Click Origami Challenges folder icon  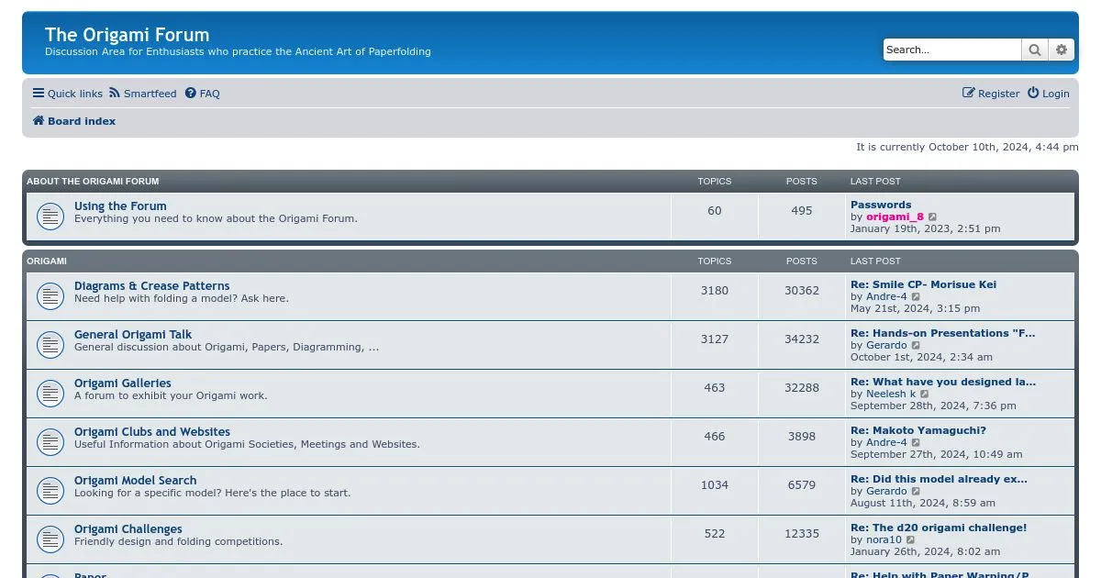(x=50, y=539)
